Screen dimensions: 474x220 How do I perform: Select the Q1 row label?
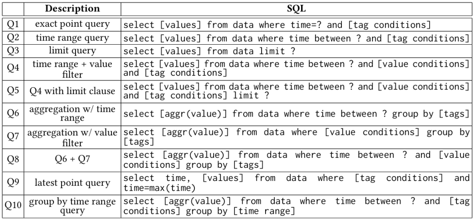pyautogui.click(x=13, y=25)
